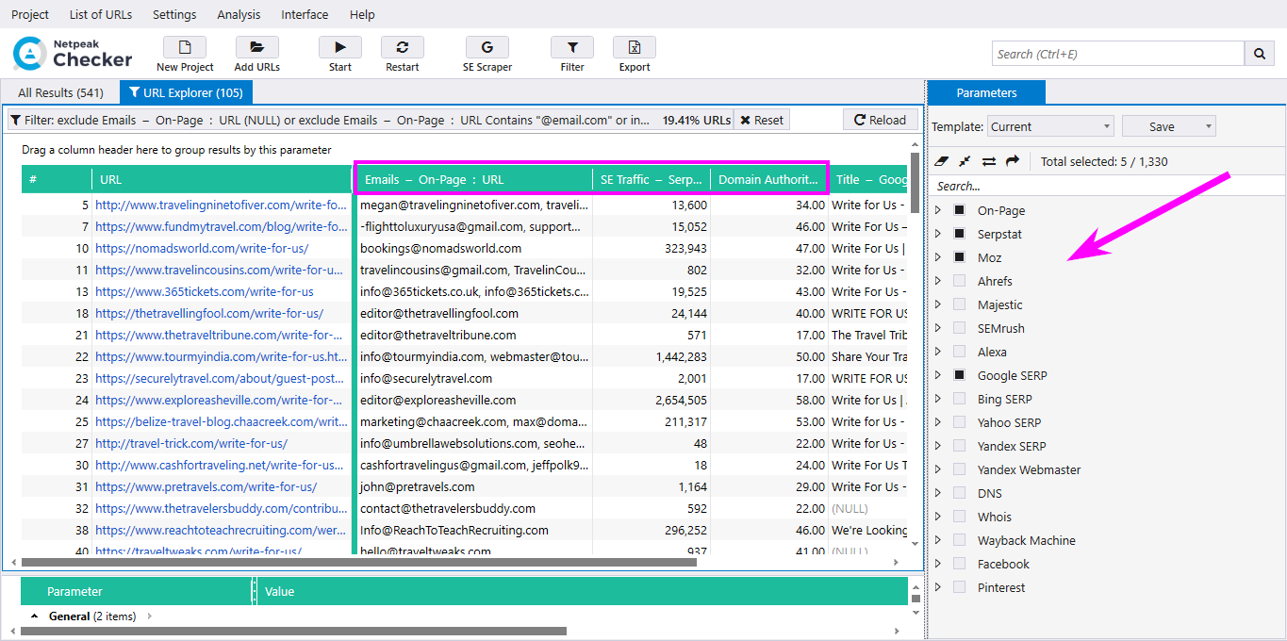Uncheck the Serpstat parameter checkbox
The image size is (1287, 641).
tap(959, 234)
